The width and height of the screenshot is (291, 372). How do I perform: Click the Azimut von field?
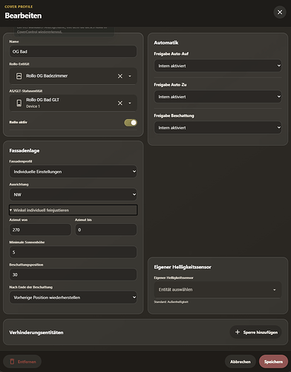(40, 230)
